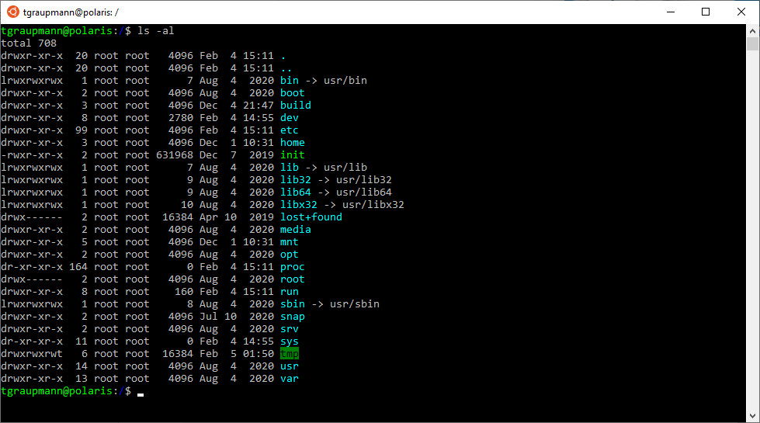Click the 'etc' directory name
The height and width of the screenshot is (423, 760).
(290, 130)
